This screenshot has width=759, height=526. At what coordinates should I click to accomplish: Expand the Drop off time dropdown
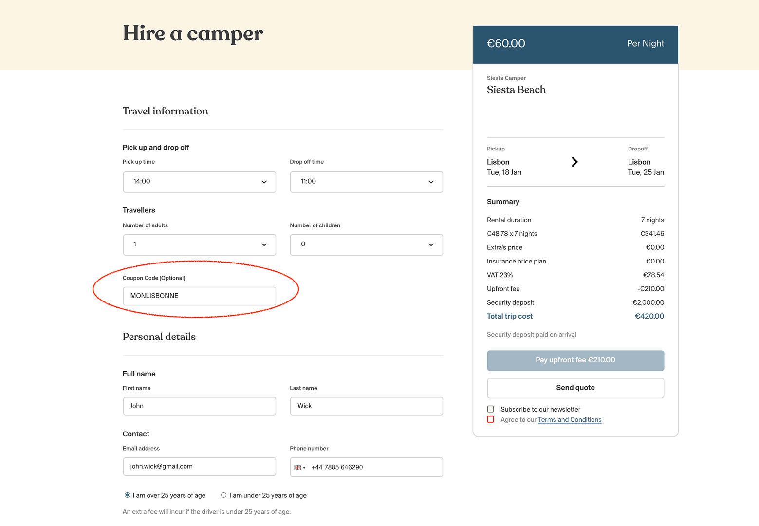point(366,182)
